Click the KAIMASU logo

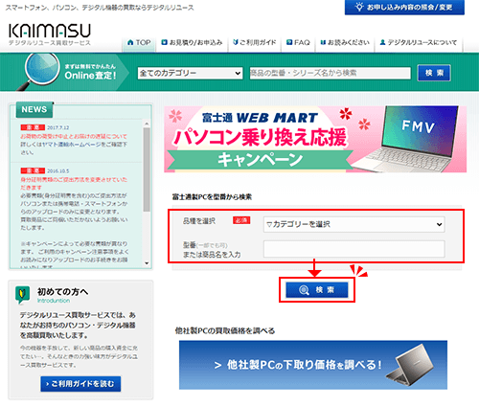[50, 34]
